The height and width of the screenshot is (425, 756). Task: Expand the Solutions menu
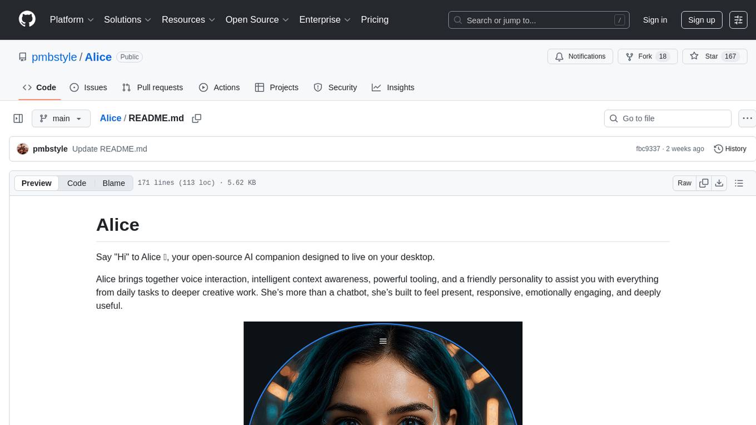coord(128,20)
